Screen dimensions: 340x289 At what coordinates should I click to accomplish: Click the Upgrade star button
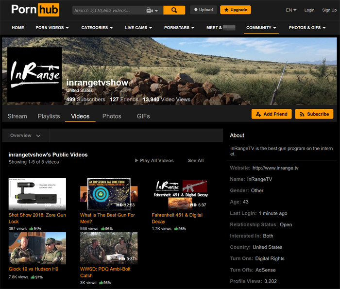click(x=235, y=10)
